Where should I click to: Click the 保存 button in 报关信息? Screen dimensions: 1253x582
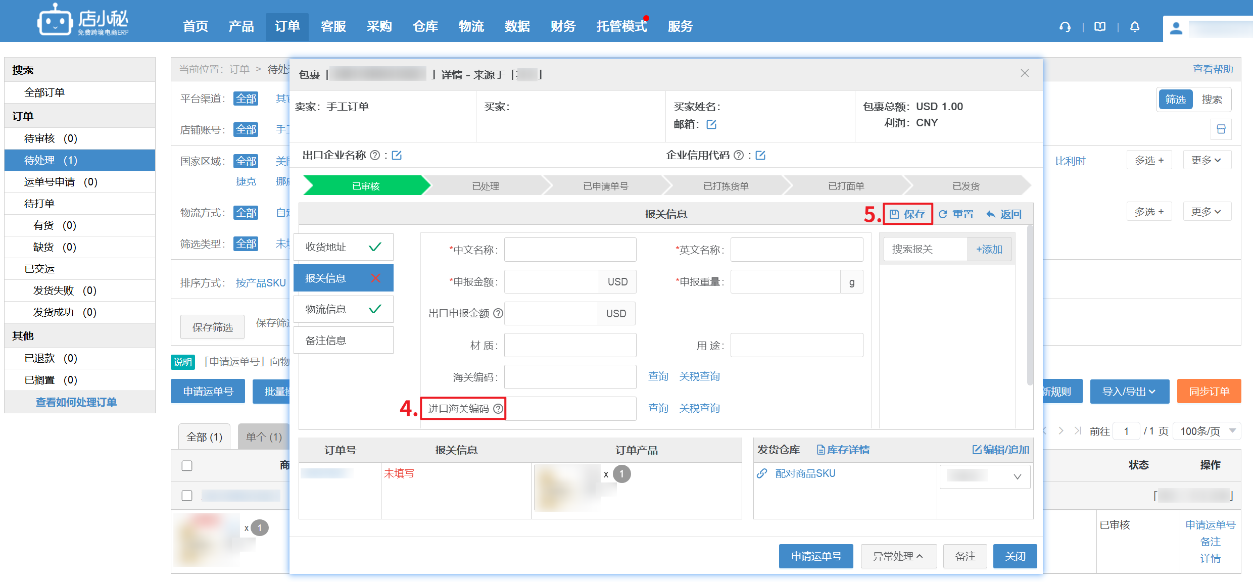pyautogui.click(x=908, y=214)
